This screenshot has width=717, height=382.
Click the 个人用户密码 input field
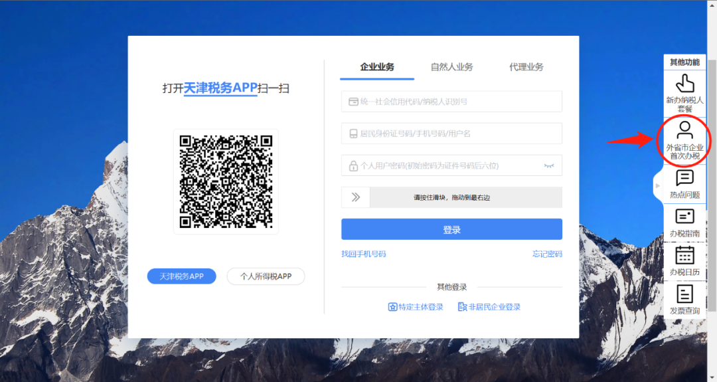click(452, 165)
